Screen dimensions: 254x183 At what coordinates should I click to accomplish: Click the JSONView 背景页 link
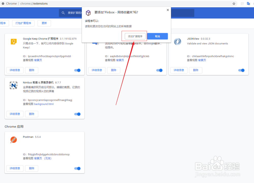202,60
